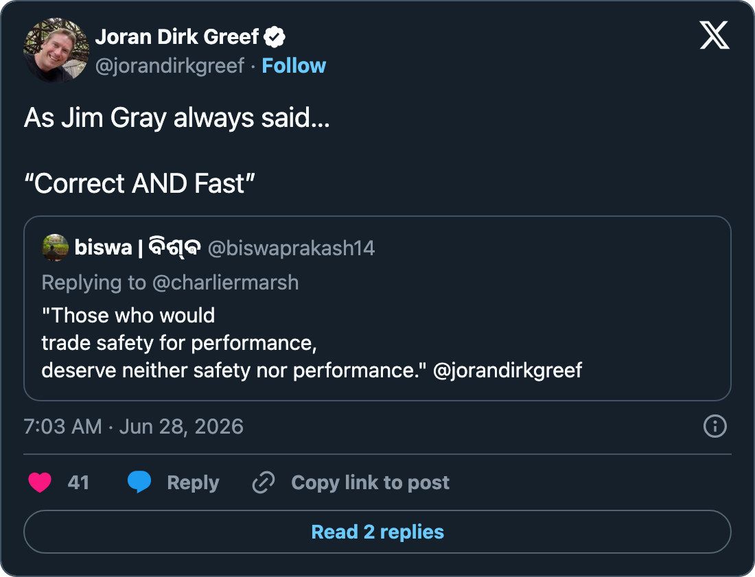Image resolution: width=755 pixels, height=577 pixels.
Task: Open the 7:03 AM Jun 28, 2026 timestamp
Action: coord(134,427)
